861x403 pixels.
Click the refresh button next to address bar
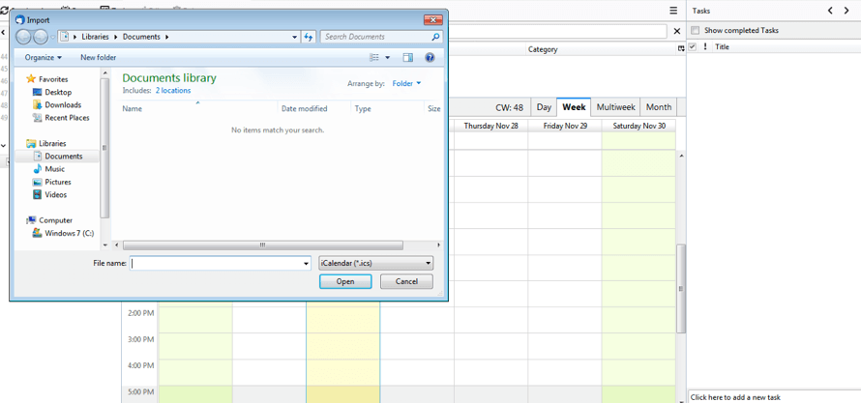309,37
